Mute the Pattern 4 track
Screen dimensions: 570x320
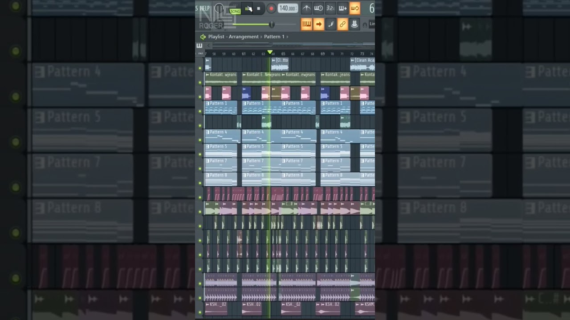(x=200, y=140)
